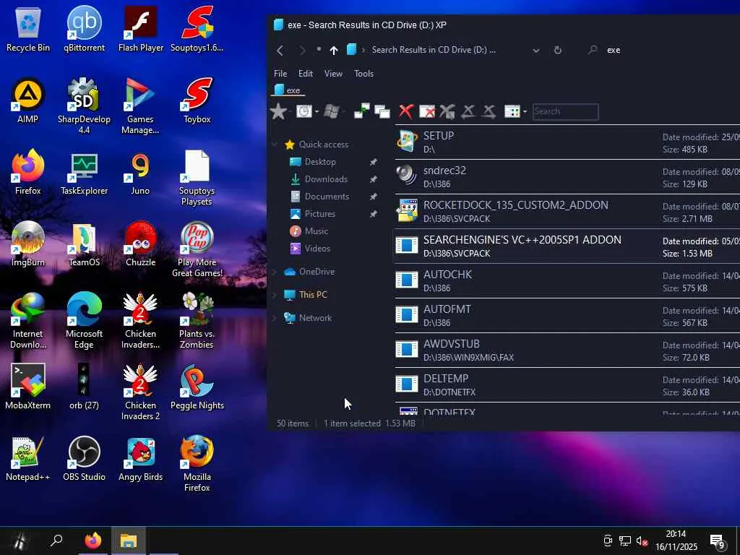Expand the Quick access tree node

pos(275,145)
